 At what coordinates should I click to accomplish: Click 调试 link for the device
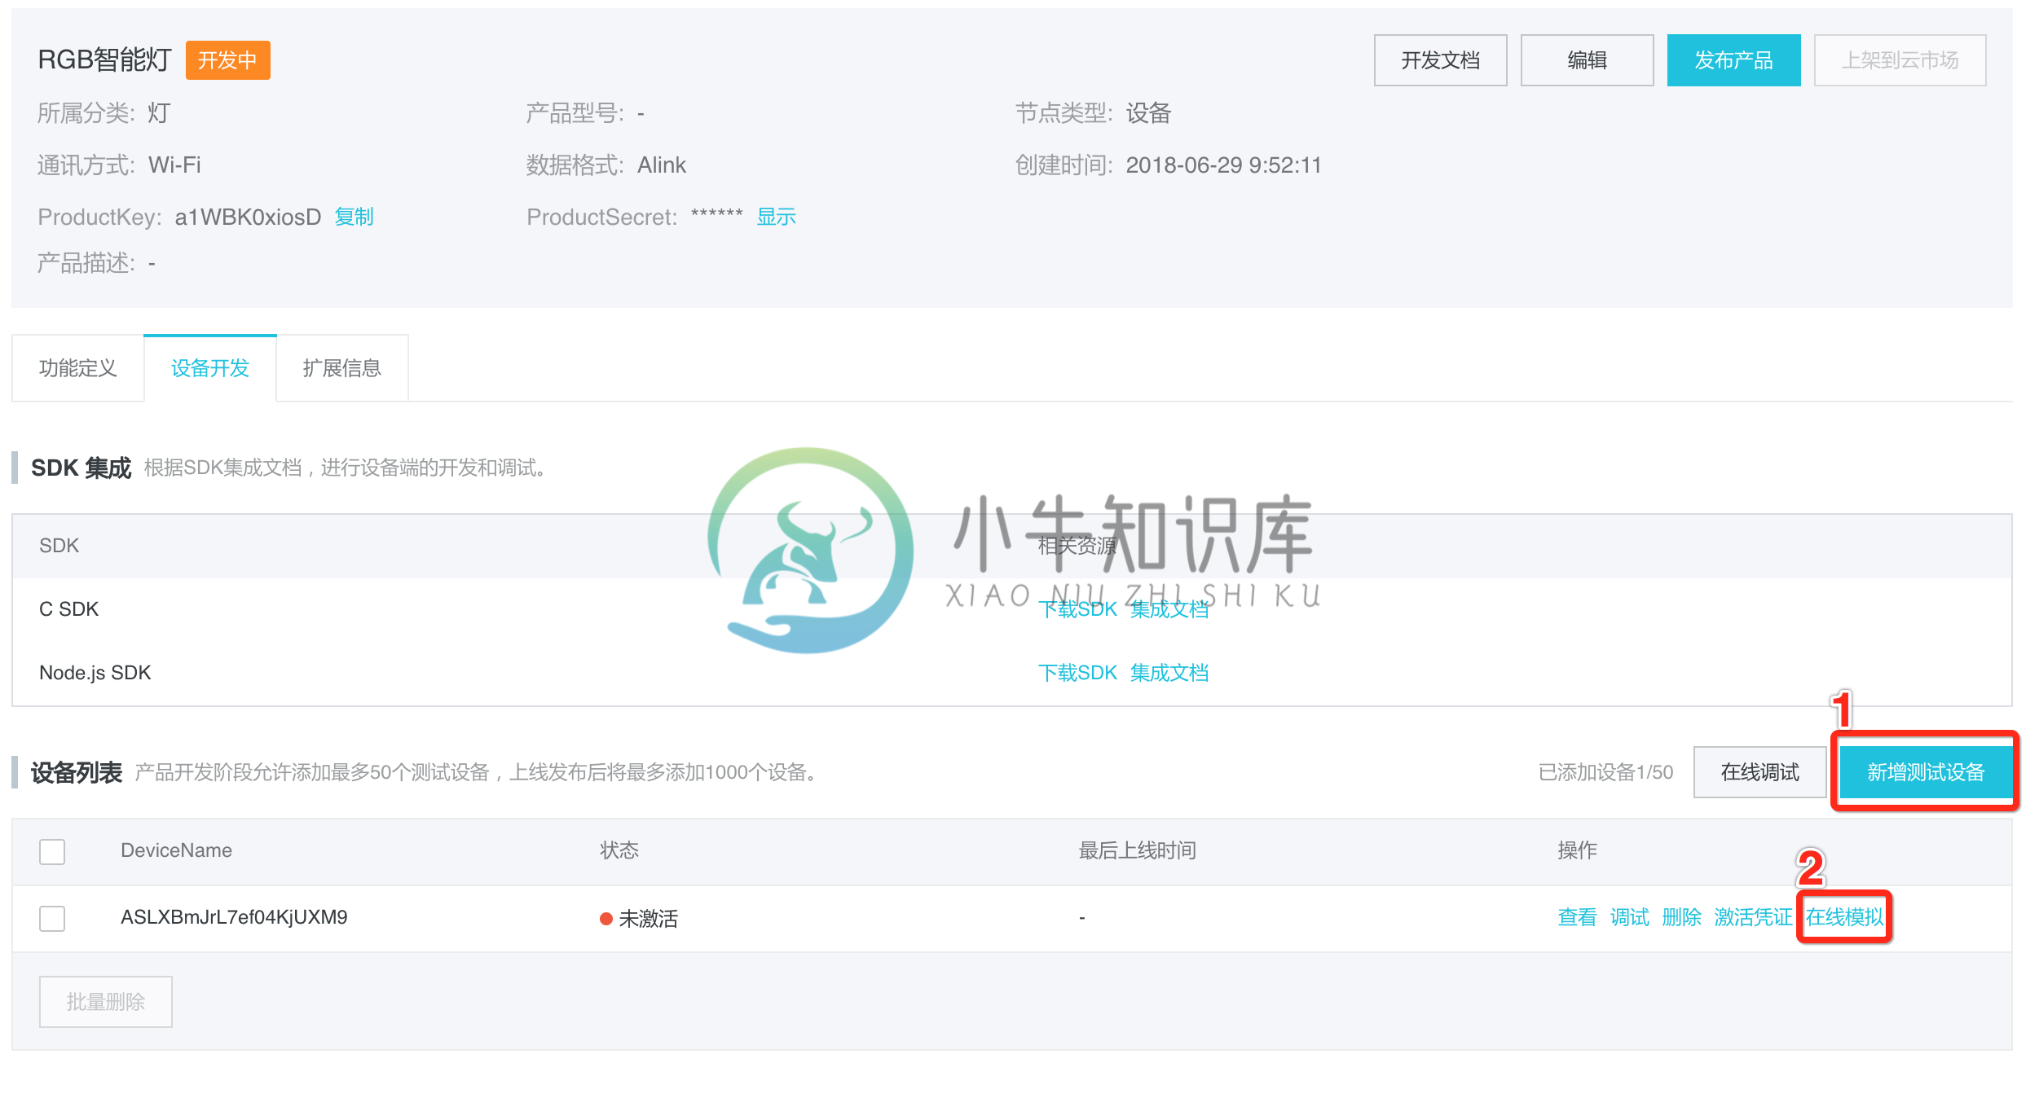[x=1629, y=917]
